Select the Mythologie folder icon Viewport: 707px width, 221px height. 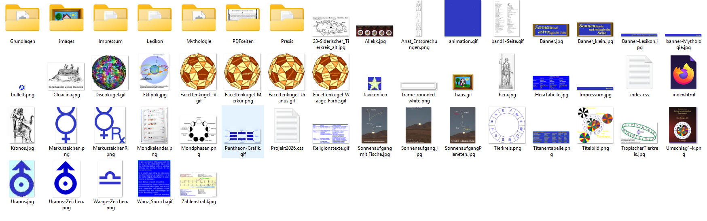[199, 19]
